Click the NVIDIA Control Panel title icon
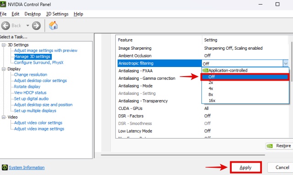Image resolution: width=293 pixels, height=175 pixels. point(3,4)
